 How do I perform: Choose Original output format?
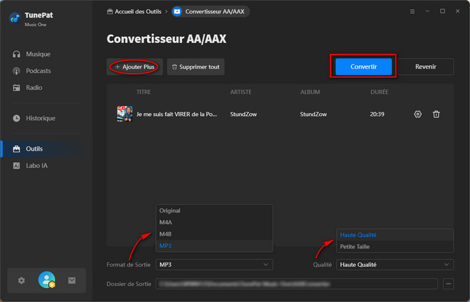click(x=214, y=211)
